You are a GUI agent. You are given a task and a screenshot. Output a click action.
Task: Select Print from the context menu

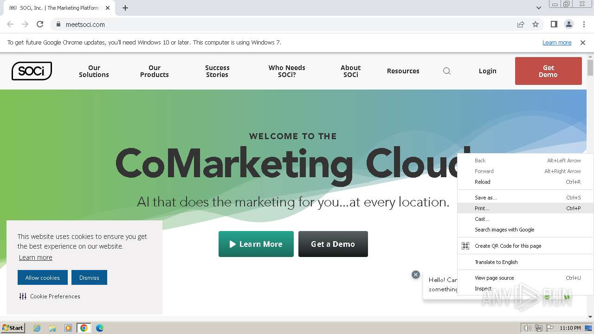482,208
